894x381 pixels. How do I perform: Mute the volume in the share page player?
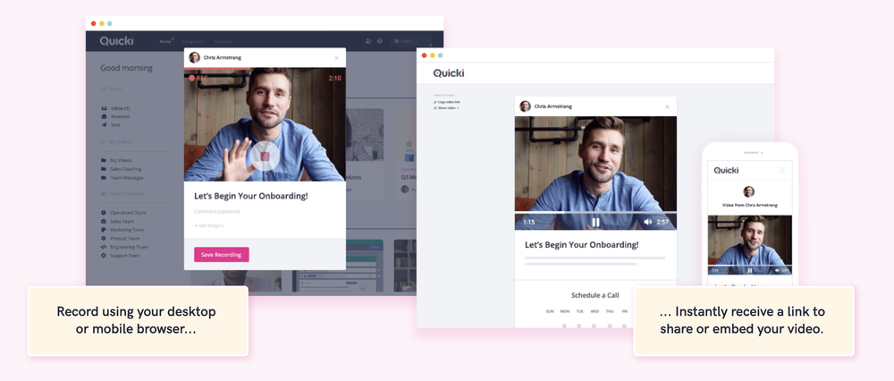pyautogui.click(x=647, y=222)
